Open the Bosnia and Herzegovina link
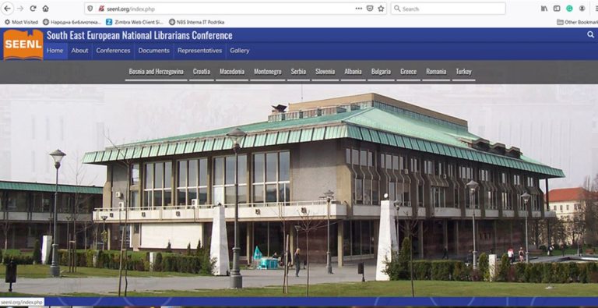Viewport: 598px width, 308px height. pyautogui.click(x=156, y=72)
